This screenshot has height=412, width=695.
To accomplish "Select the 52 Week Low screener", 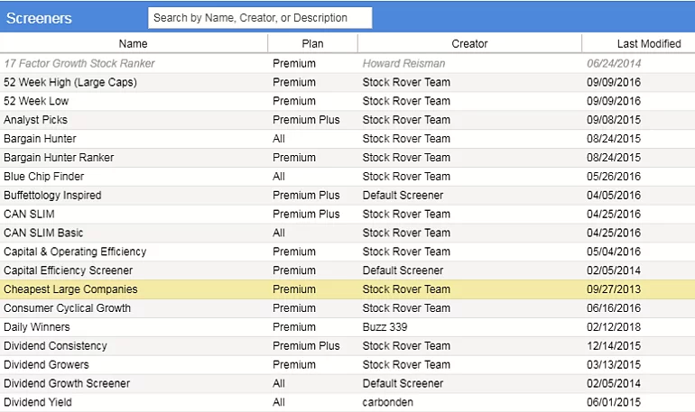I will click(36, 101).
